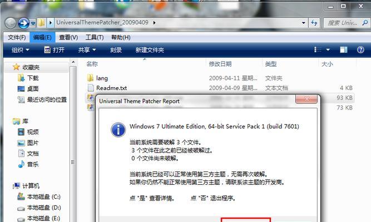The width and height of the screenshot is (371, 222).
Task: Click the blue info icon in the report dialog
Action: tap(118, 130)
